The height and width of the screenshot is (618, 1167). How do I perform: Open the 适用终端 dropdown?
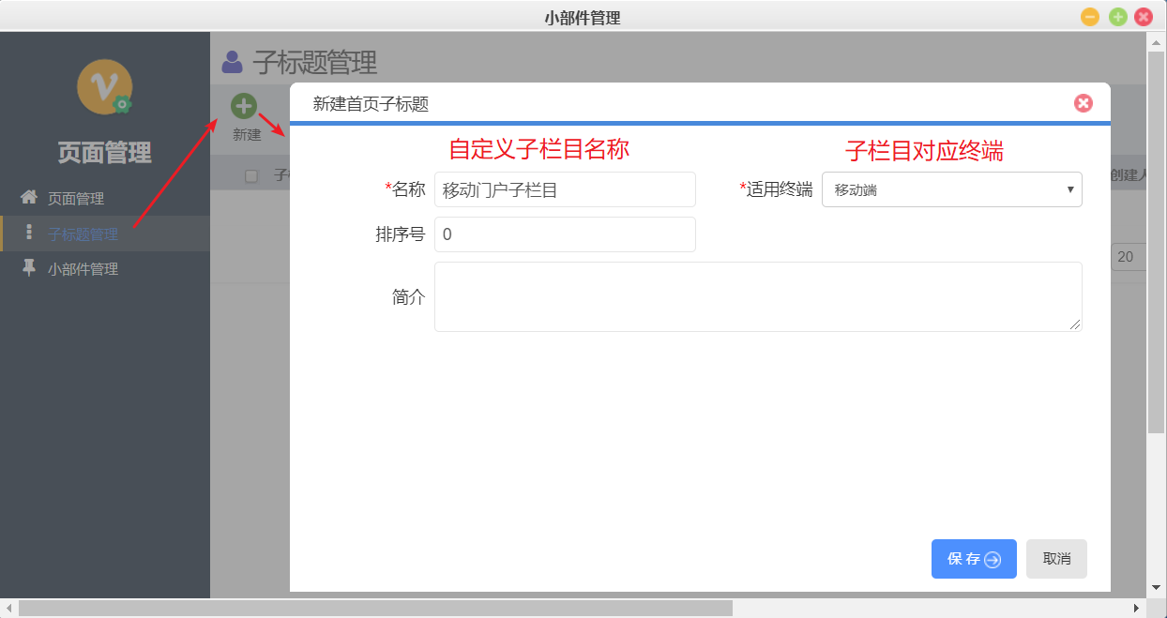point(951,189)
